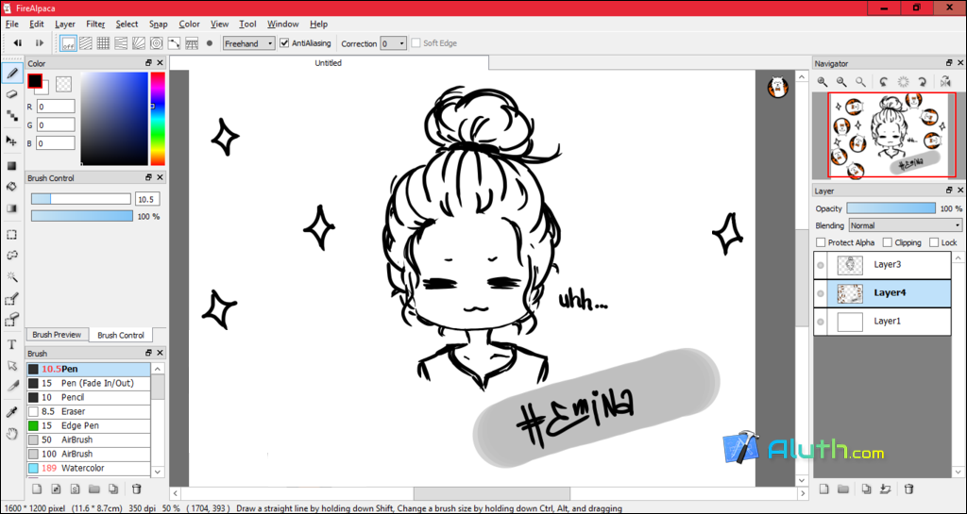Screen dimensions: 967x514
Task: Delete brush with trash icon in Brush panel
Action: click(137, 489)
